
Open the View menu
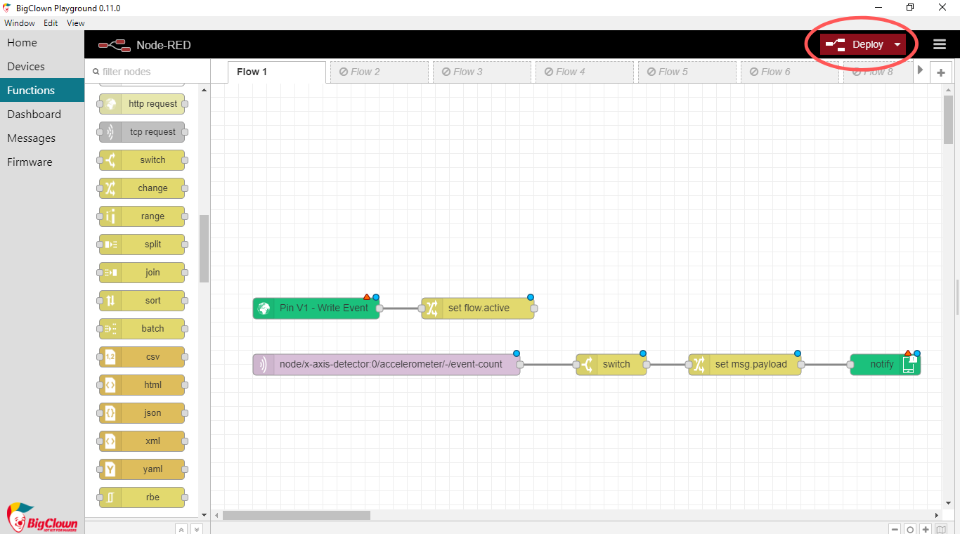(x=76, y=23)
